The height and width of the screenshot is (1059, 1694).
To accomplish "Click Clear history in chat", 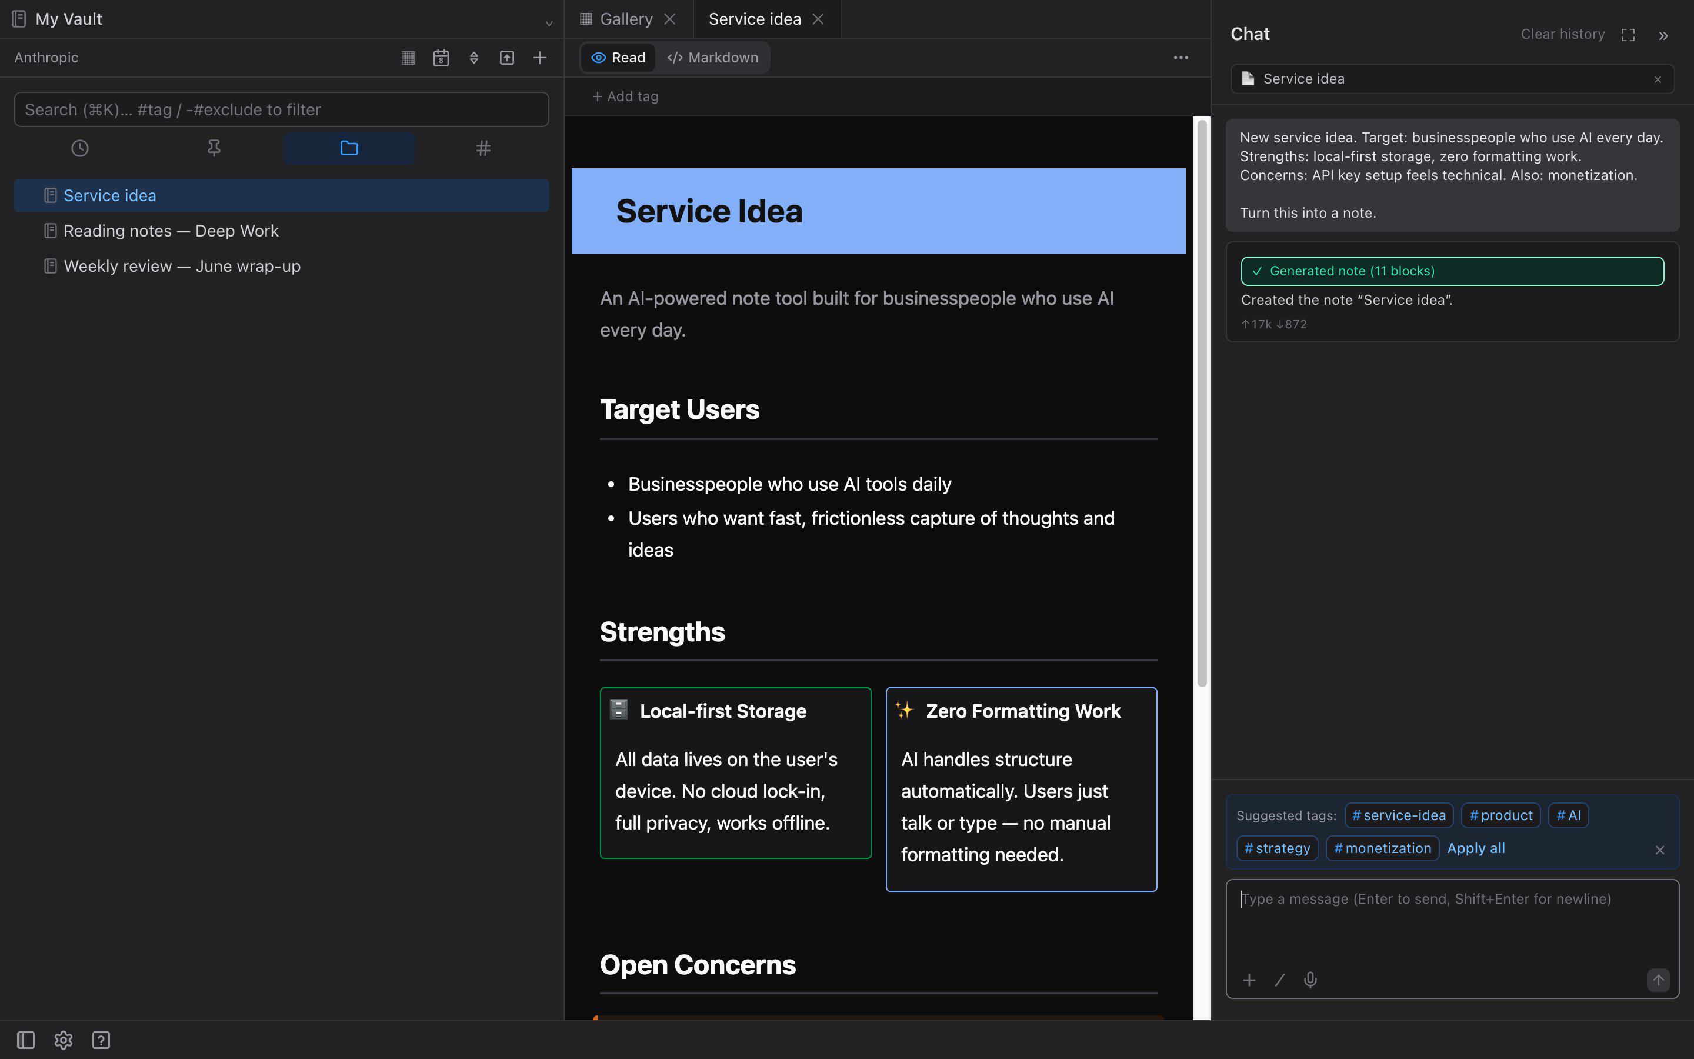I will coord(1562,34).
